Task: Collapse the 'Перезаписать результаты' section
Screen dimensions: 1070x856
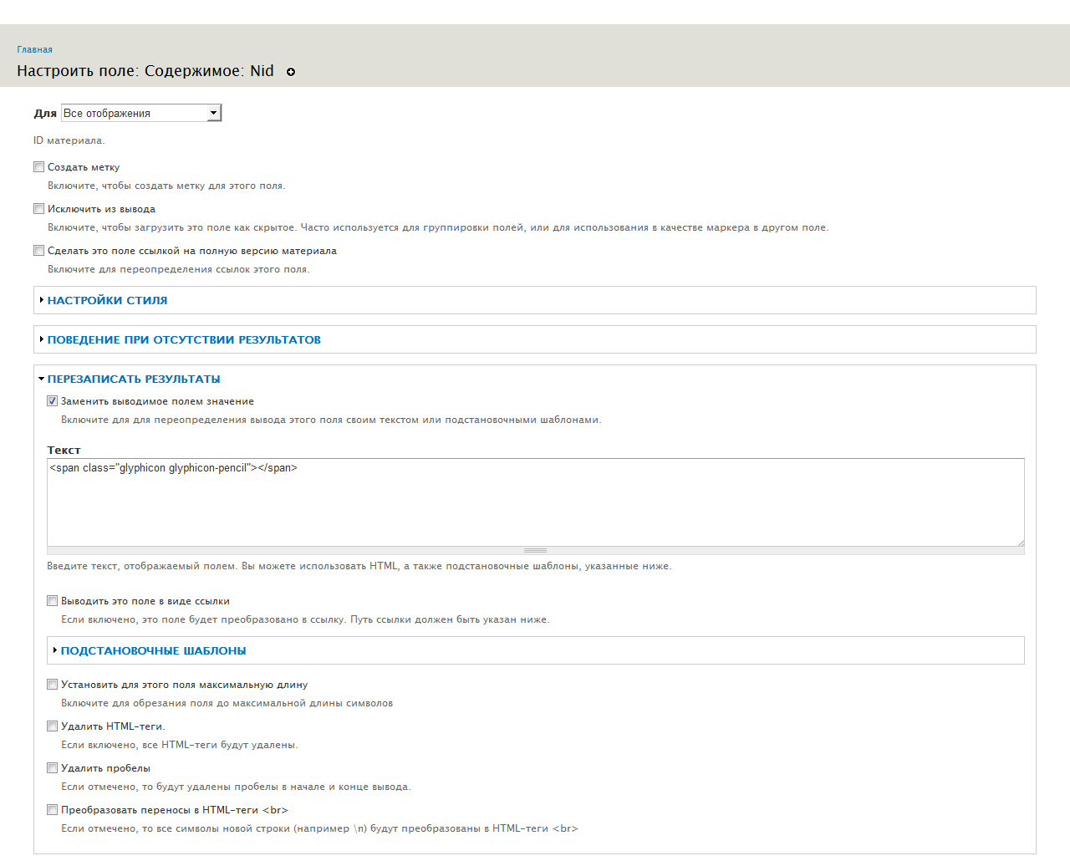Action: 134,379
